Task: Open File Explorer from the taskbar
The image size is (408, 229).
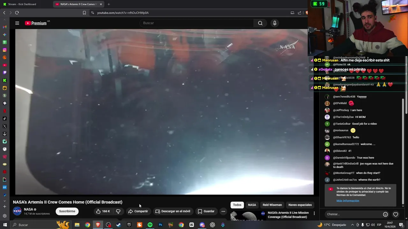Action: pyautogui.click(x=77, y=225)
